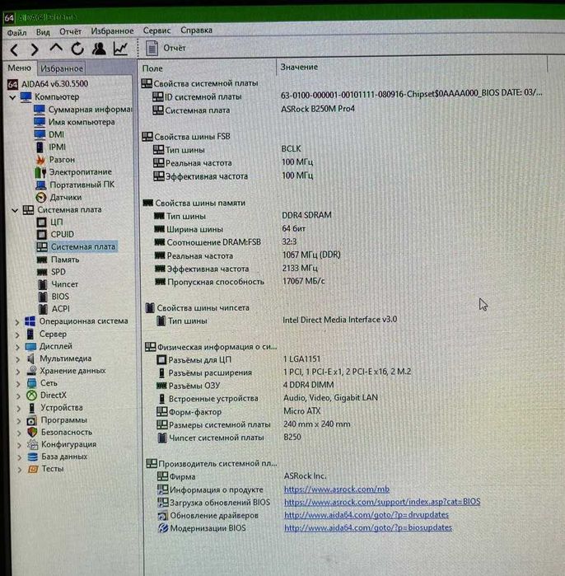The image size is (565, 576).
Task: Open the aida64 biosupdates link
Action: point(368,527)
